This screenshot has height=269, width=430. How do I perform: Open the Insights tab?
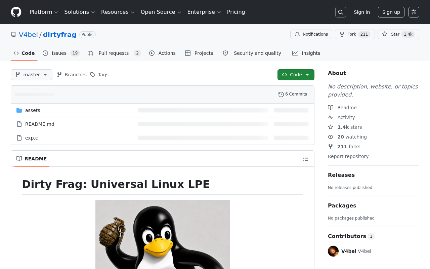(306, 53)
